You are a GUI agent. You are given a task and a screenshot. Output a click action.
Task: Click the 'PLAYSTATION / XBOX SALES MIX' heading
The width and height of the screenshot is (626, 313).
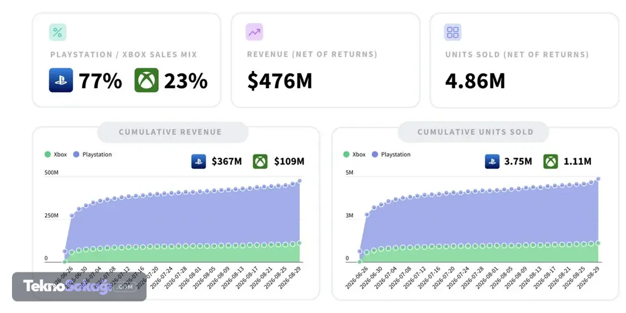[x=124, y=54]
